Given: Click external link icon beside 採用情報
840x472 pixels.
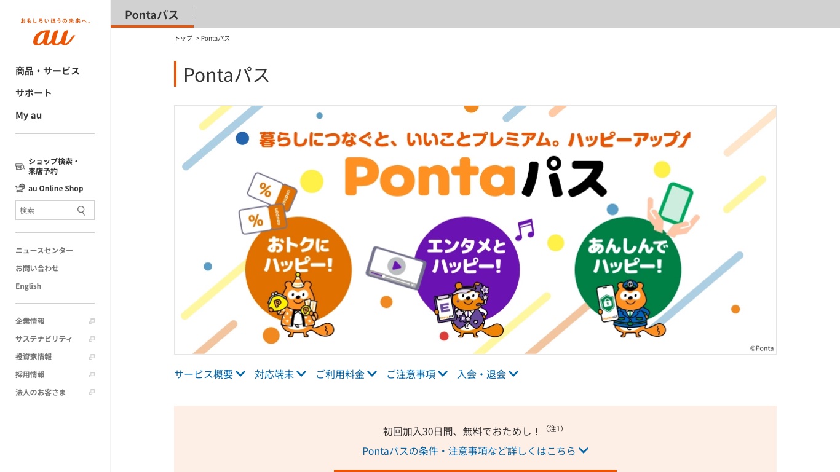Looking at the screenshot, I should 92,375.
